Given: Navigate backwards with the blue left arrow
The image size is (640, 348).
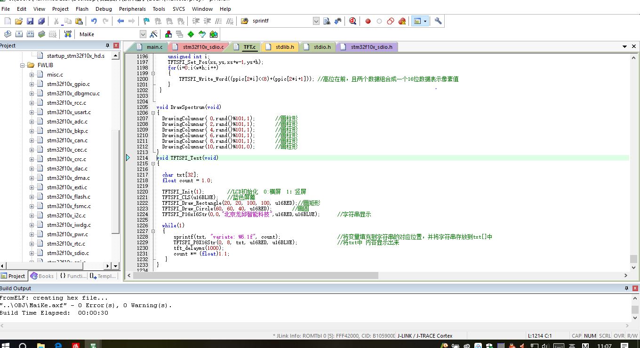Looking at the screenshot, I should [120, 21].
